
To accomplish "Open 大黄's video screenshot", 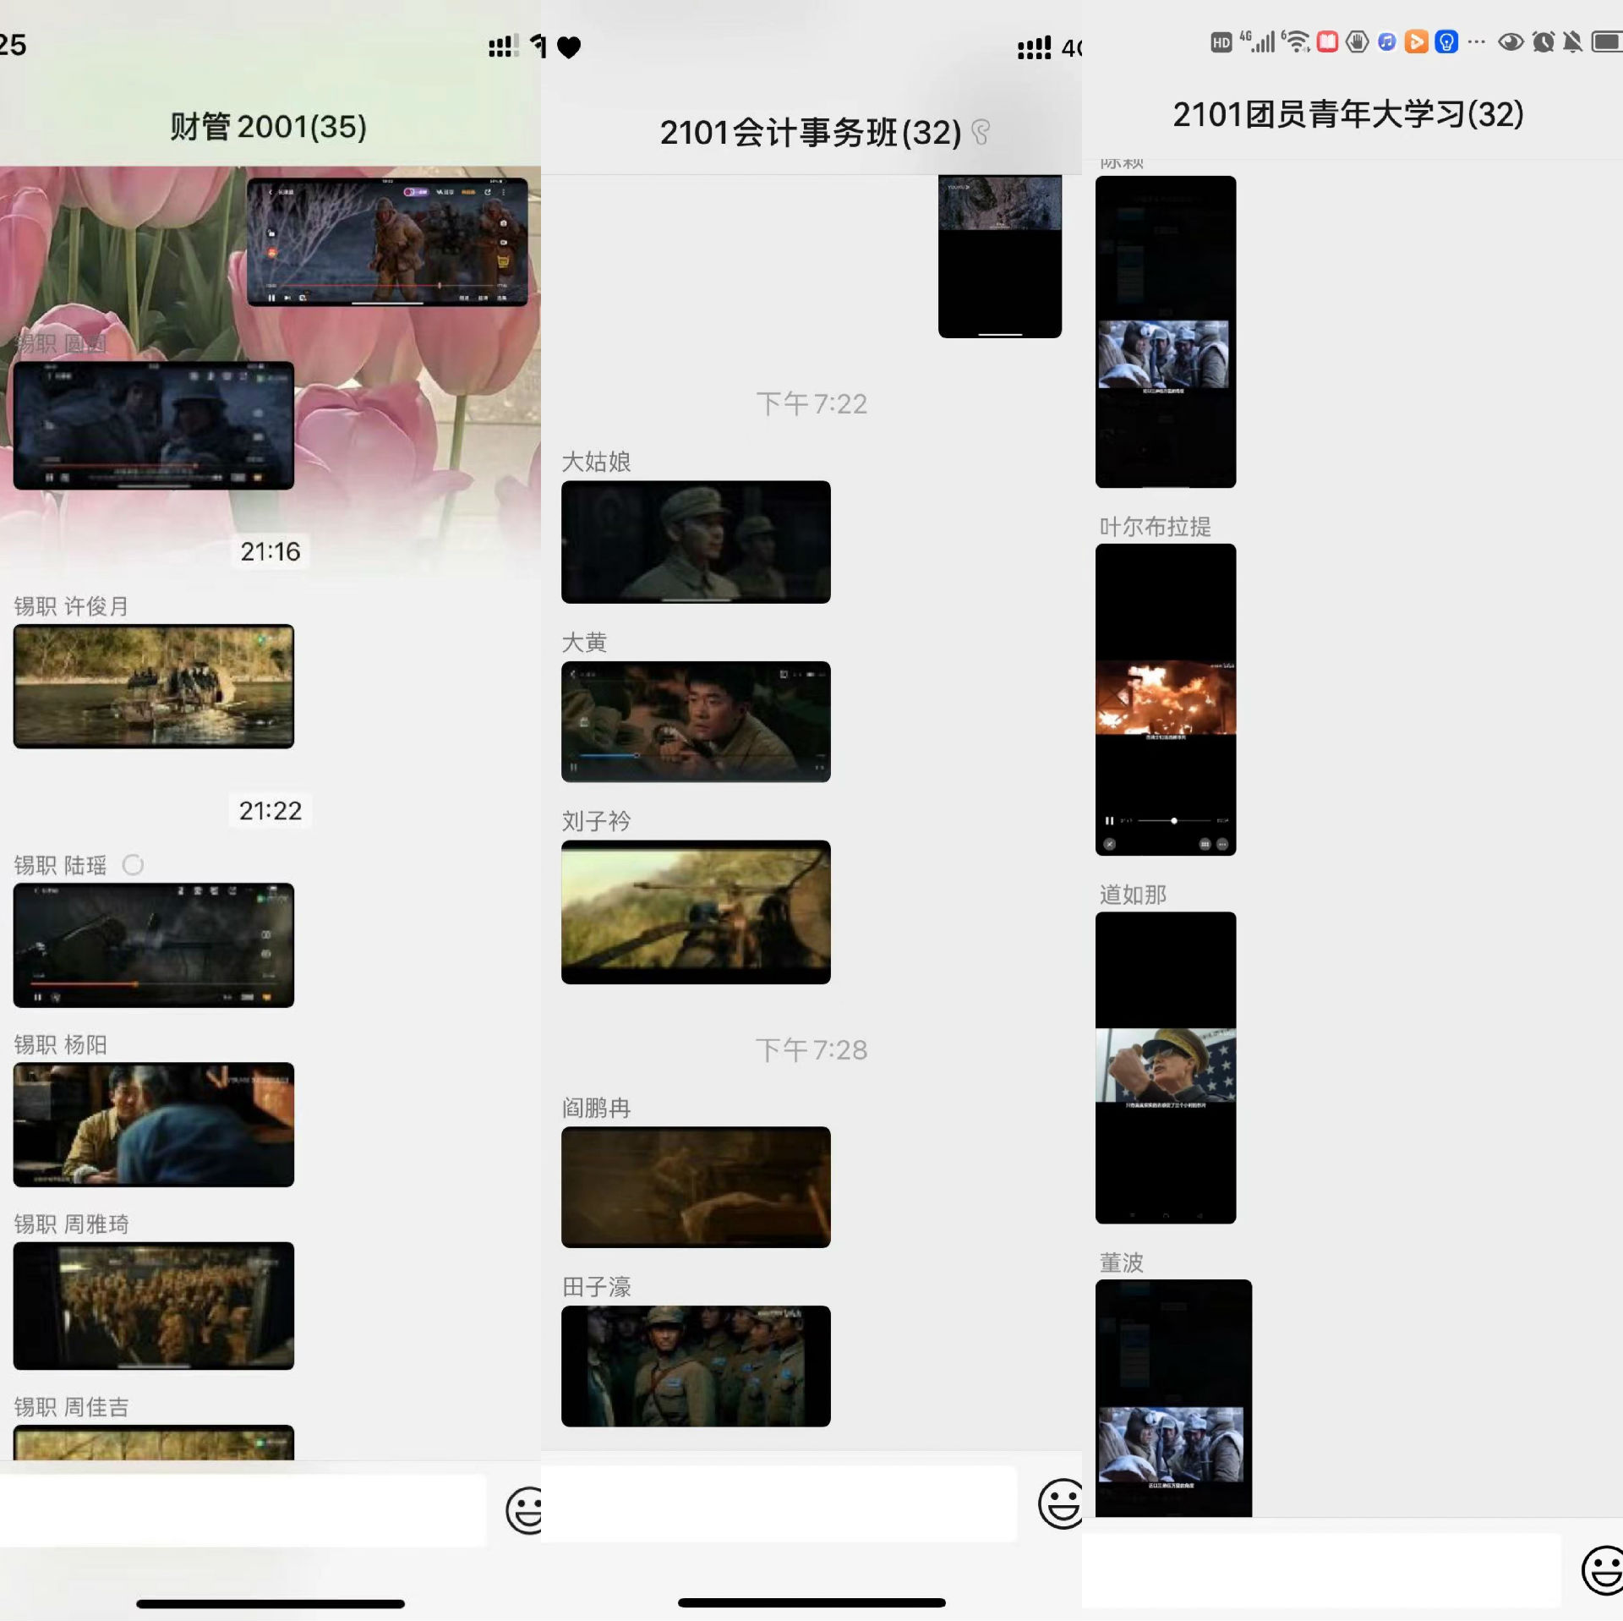I will coord(696,721).
